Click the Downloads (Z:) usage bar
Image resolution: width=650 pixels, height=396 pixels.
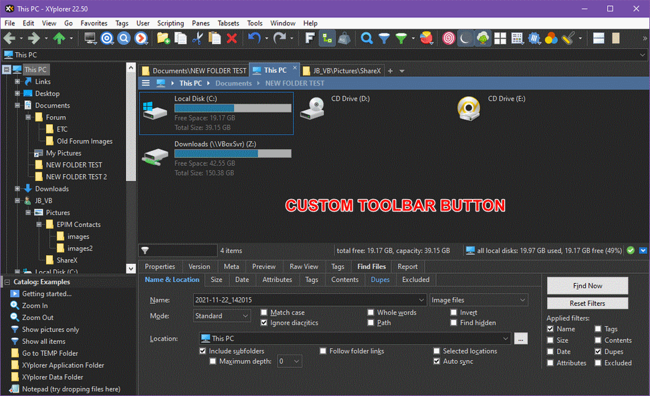[x=233, y=154]
